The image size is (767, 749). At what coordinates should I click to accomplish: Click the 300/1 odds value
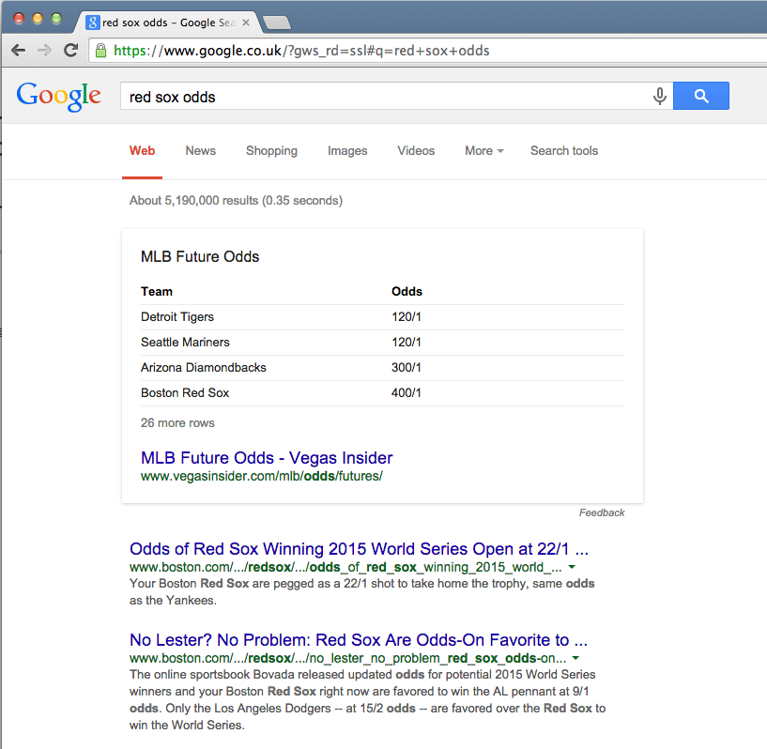tap(406, 368)
